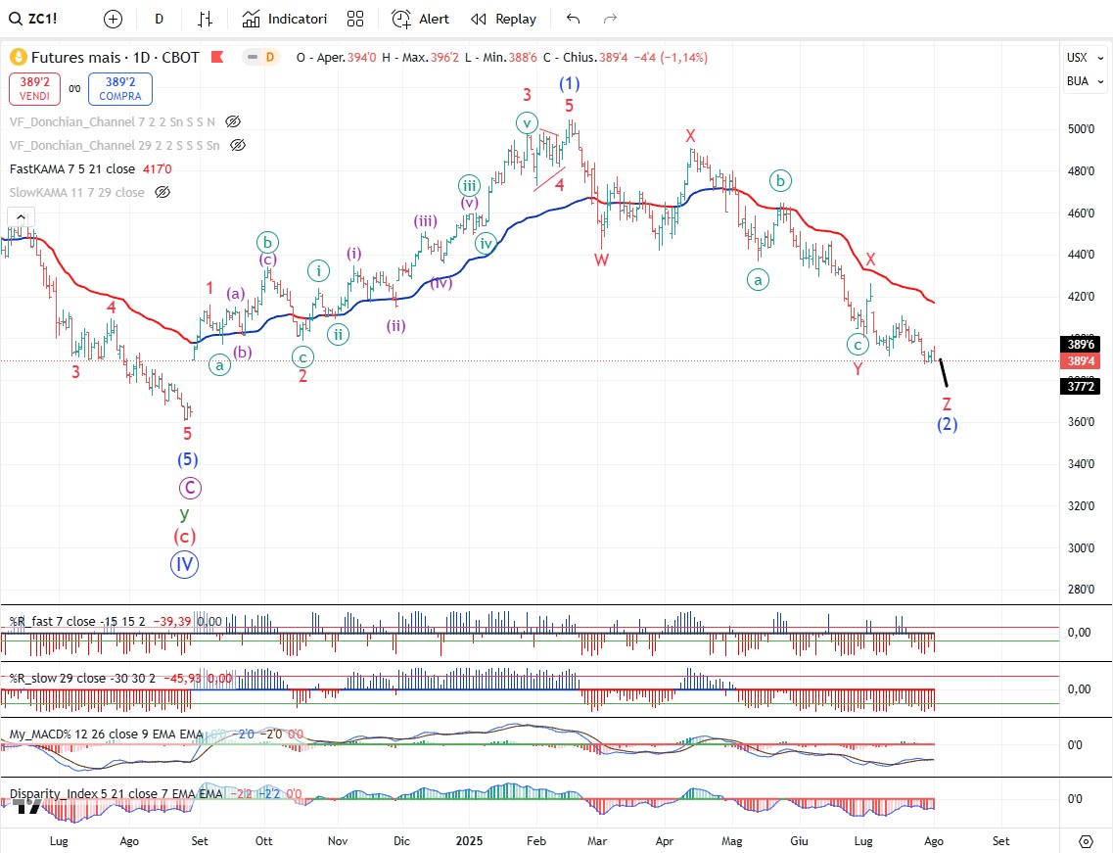1113x853 pixels.
Task: Select the %R_slow 29 close indicator label
Action: [x=82, y=679]
